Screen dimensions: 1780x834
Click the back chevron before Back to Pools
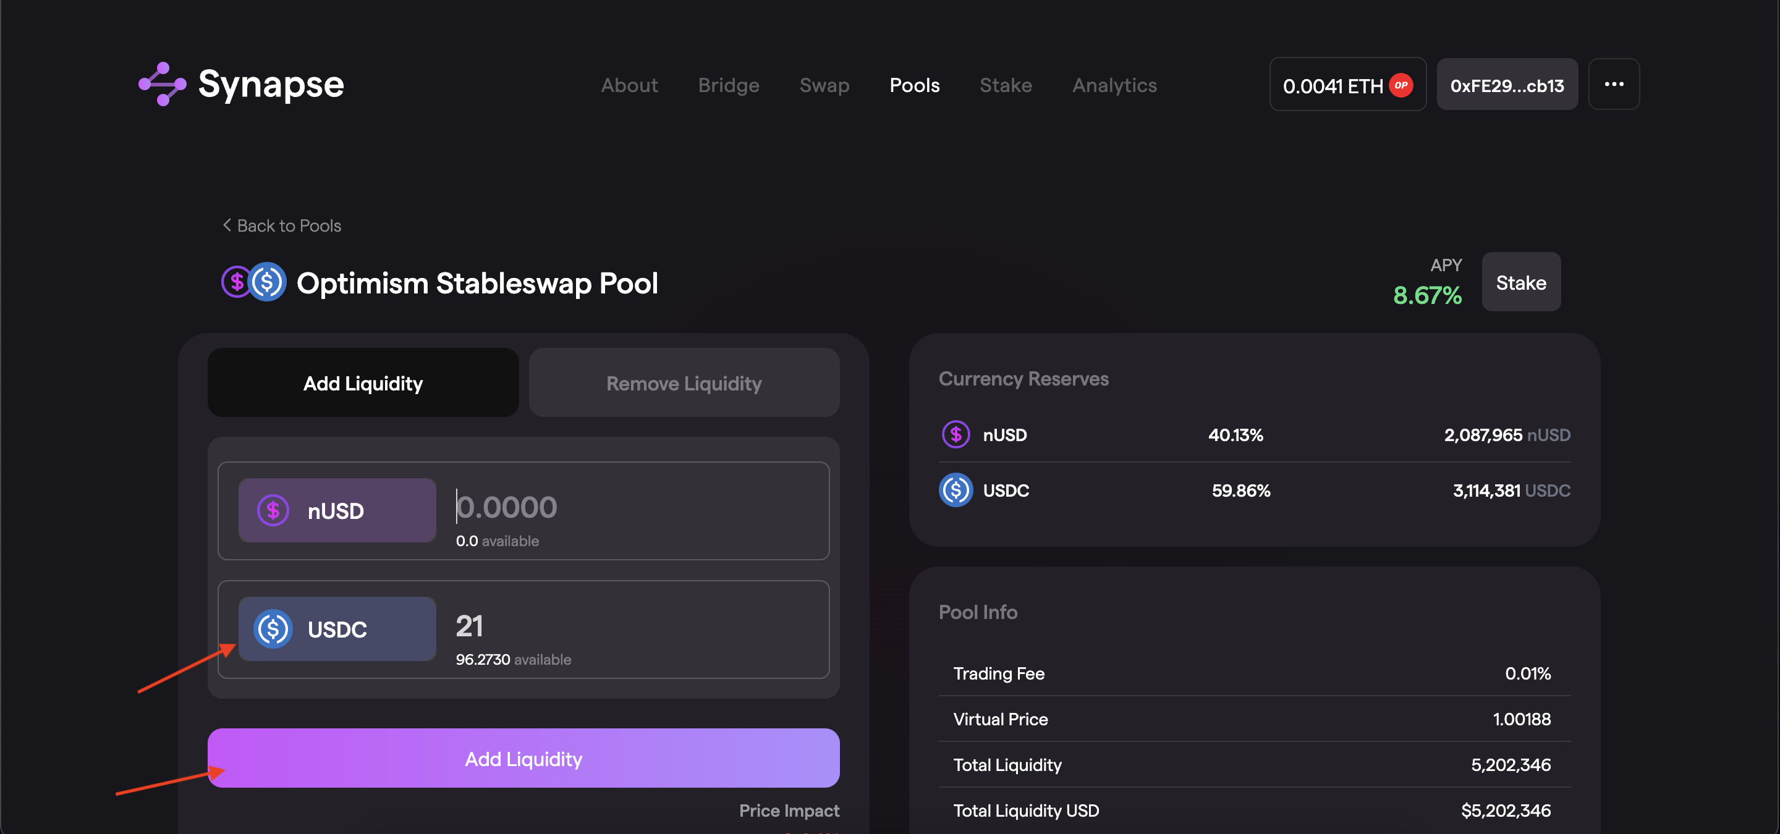(x=227, y=225)
